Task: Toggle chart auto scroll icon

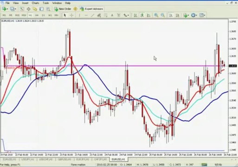Action: (x=171, y=15)
